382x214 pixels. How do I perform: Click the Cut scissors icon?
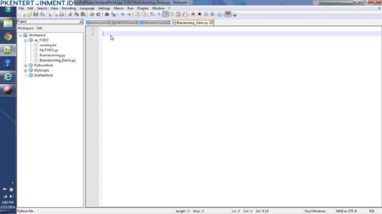point(70,14)
